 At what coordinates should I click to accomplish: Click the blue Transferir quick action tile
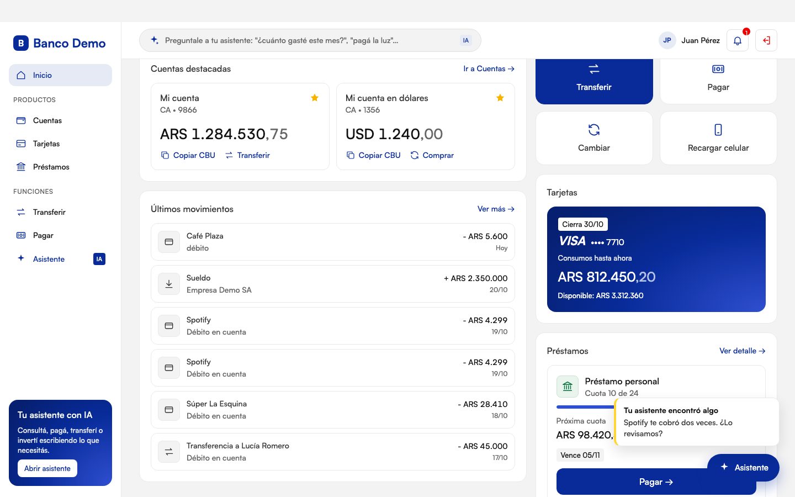point(594,81)
